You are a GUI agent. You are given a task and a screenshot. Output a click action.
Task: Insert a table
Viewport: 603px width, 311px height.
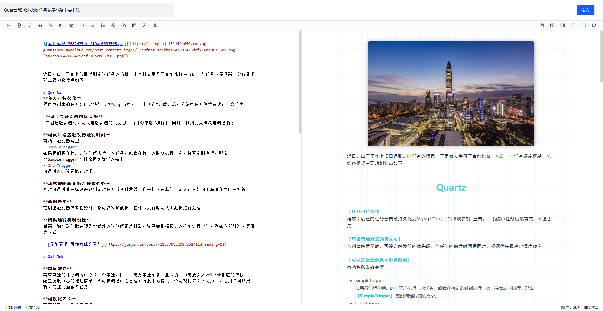coord(134,25)
